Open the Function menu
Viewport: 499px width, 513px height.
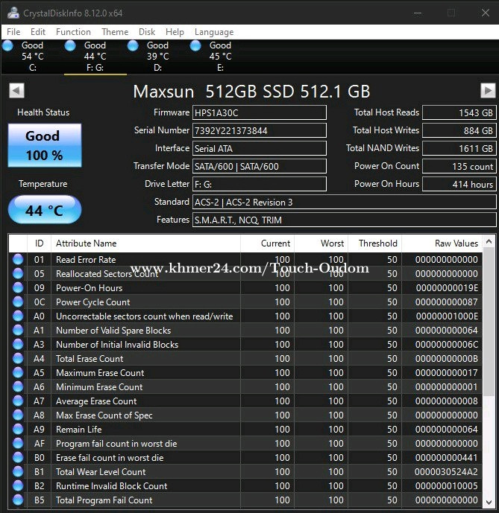(73, 32)
